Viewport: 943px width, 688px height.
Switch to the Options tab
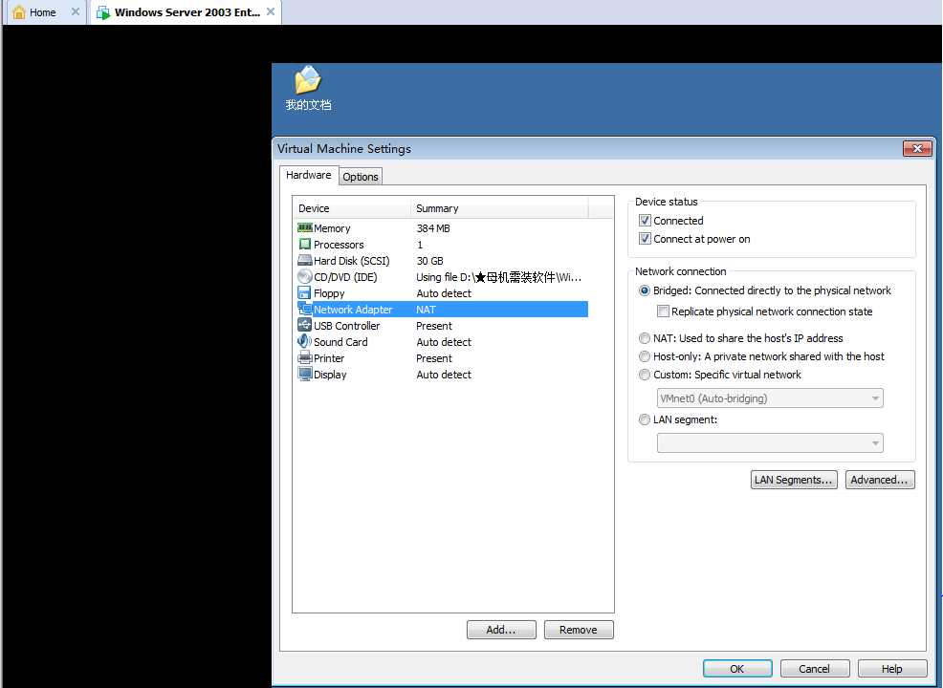click(361, 177)
